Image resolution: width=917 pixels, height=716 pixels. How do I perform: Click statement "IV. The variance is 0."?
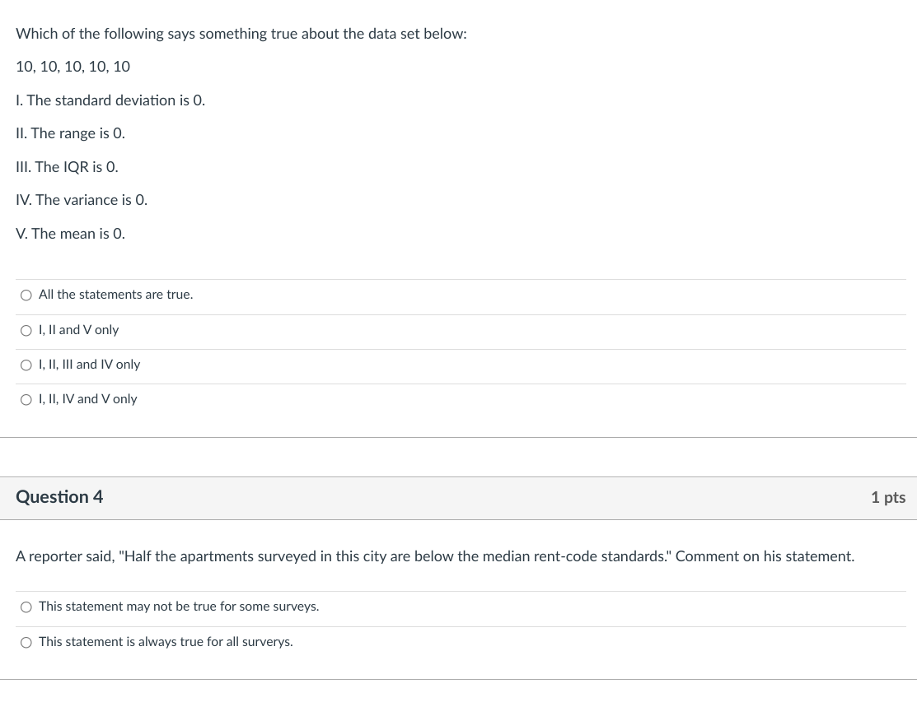[x=82, y=200]
